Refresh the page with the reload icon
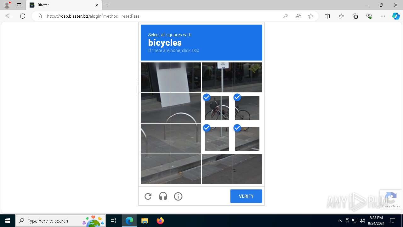The height and width of the screenshot is (227, 403). [23, 16]
